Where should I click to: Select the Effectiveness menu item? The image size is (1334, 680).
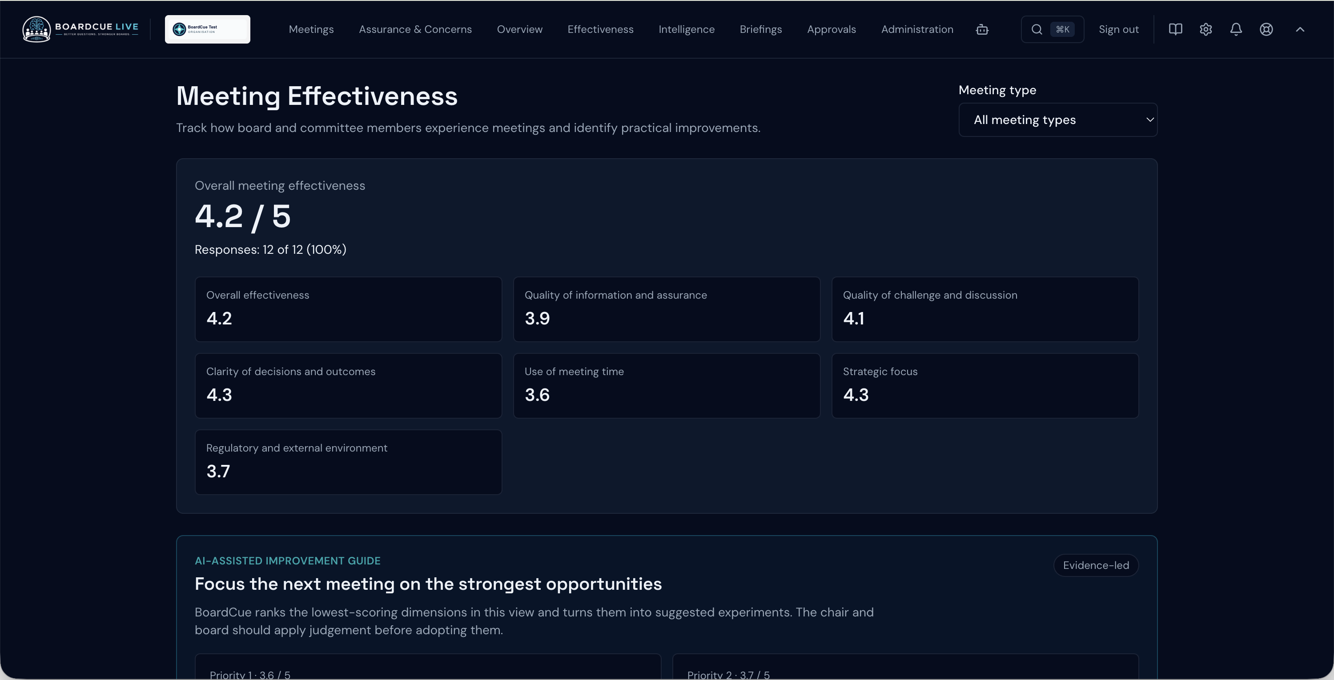600,29
